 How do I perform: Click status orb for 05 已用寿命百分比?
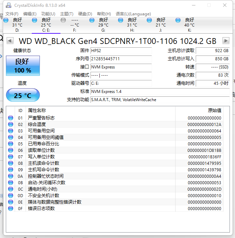pyautogui.click(x=11, y=144)
